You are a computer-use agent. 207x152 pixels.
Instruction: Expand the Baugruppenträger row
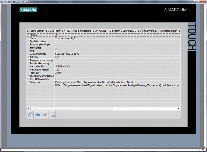point(28,44)
